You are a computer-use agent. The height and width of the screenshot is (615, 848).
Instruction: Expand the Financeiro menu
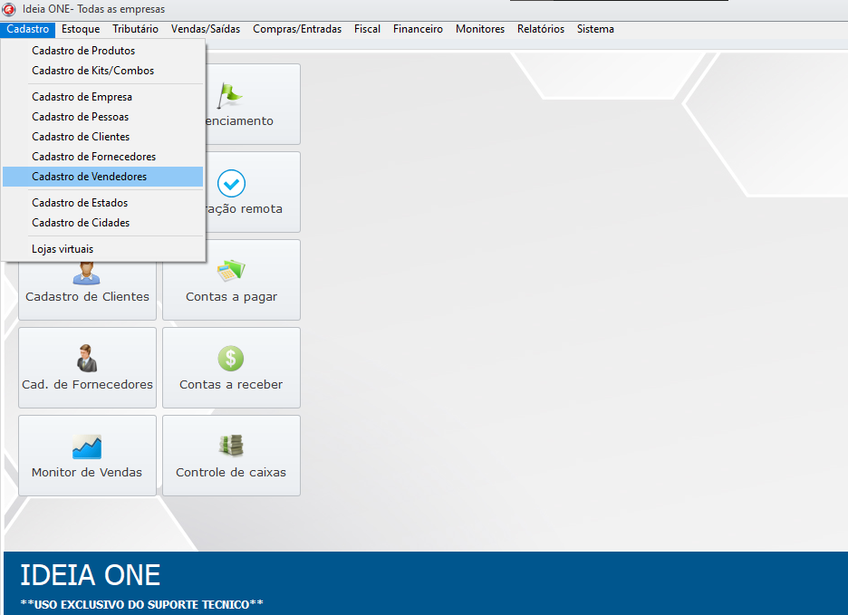point(418,29)
